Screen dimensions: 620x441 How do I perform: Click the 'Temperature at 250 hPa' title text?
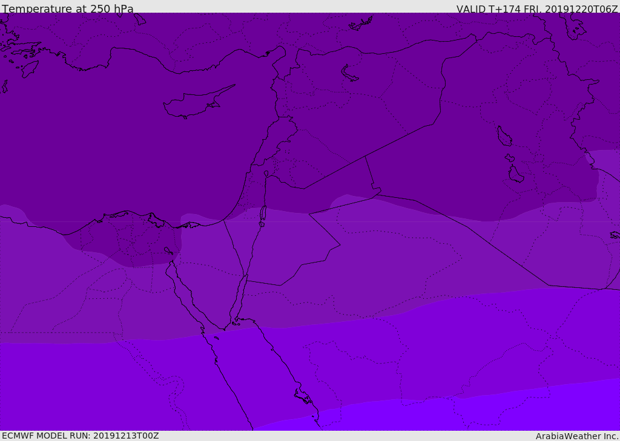pos(68,8)
